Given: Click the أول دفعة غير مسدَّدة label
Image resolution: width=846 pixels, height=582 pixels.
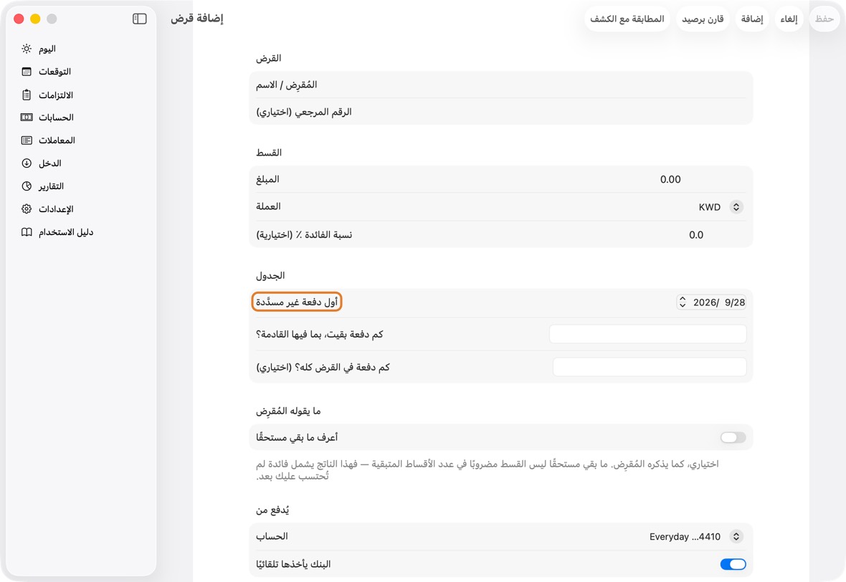Looking at the screenshot, I should [297, 302].
